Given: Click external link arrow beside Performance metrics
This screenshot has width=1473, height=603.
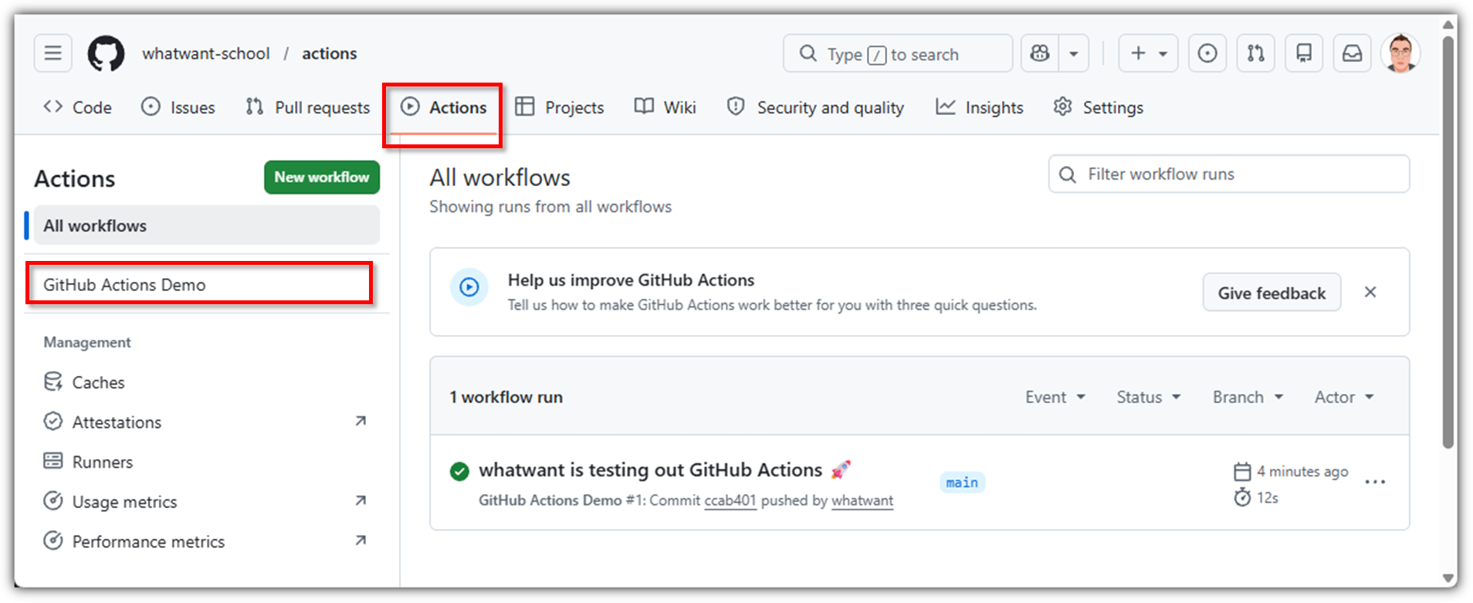Looking at the screenshot, I should pos(361,540).
